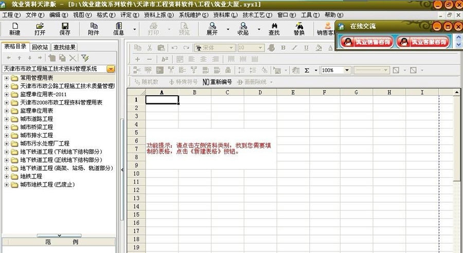The width and height of the screenshot is (463, 253).
Task: Click the left panel collapse splitter arrow
Action: click(122, 170)
